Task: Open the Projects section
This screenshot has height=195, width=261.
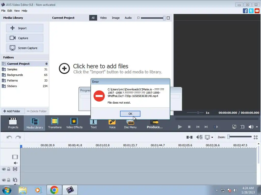Action: pos(13,123)
